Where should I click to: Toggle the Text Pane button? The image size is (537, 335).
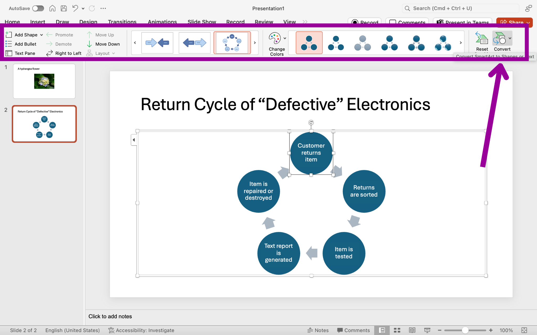point(20,53)
